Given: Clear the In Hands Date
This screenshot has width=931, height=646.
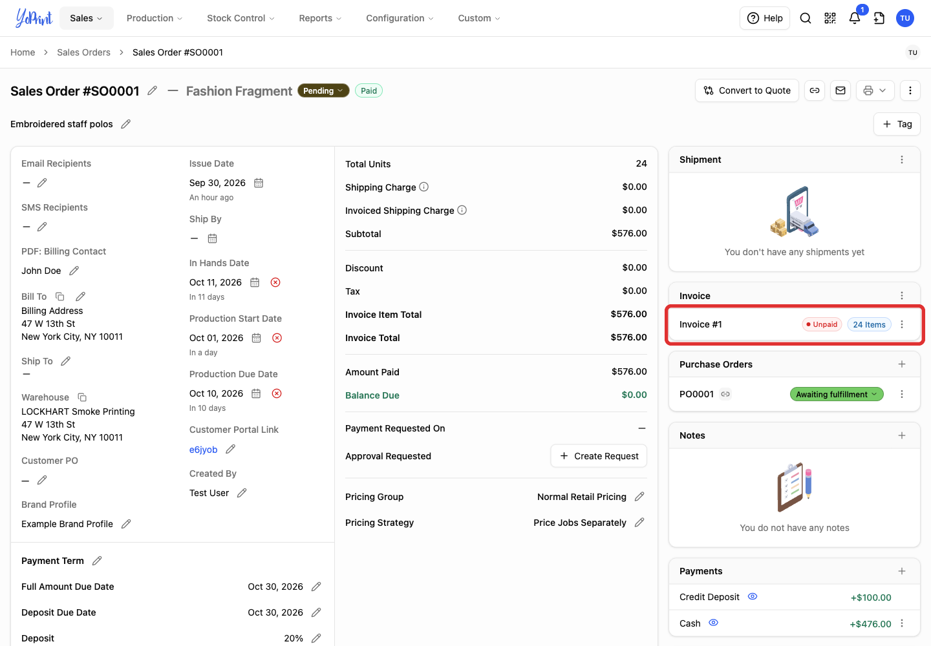Looking at the screenshot, I should click(x=275, y=282).
